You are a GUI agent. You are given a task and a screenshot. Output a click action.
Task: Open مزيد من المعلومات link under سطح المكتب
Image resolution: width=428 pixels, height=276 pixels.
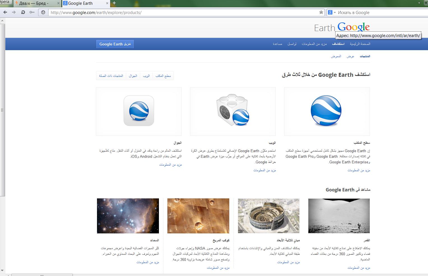[x=359, y=170]
